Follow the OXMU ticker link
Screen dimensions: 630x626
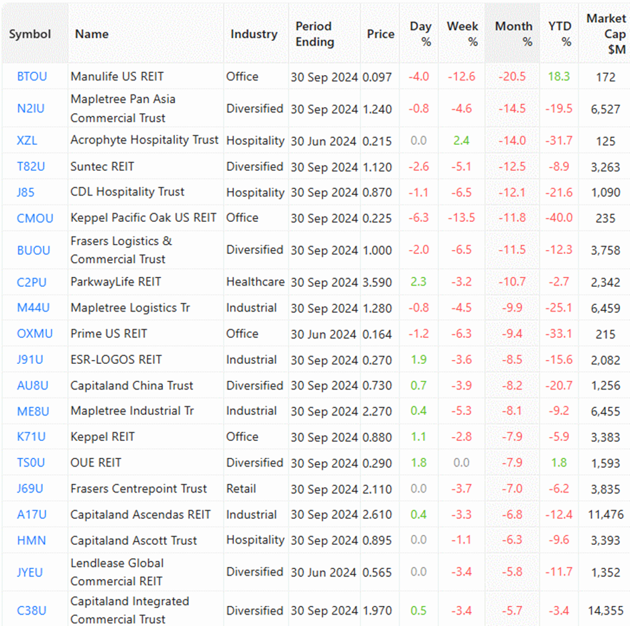35,334
